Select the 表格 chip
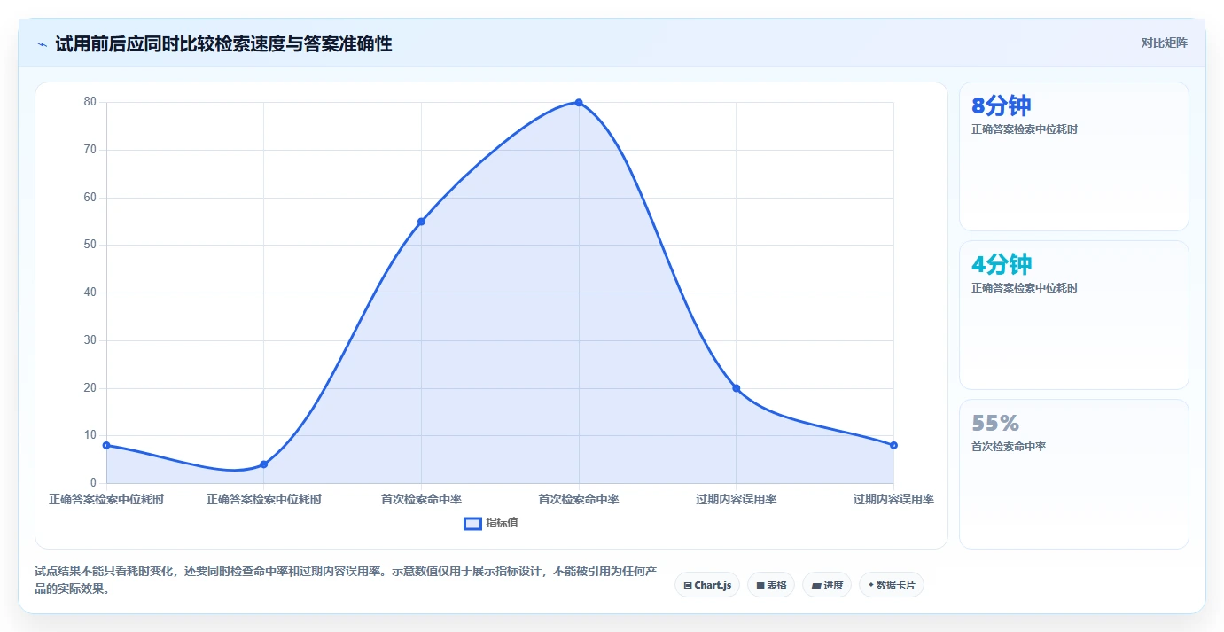The image size is (1224, 632). pyautogui.click(x=771, y=585)
